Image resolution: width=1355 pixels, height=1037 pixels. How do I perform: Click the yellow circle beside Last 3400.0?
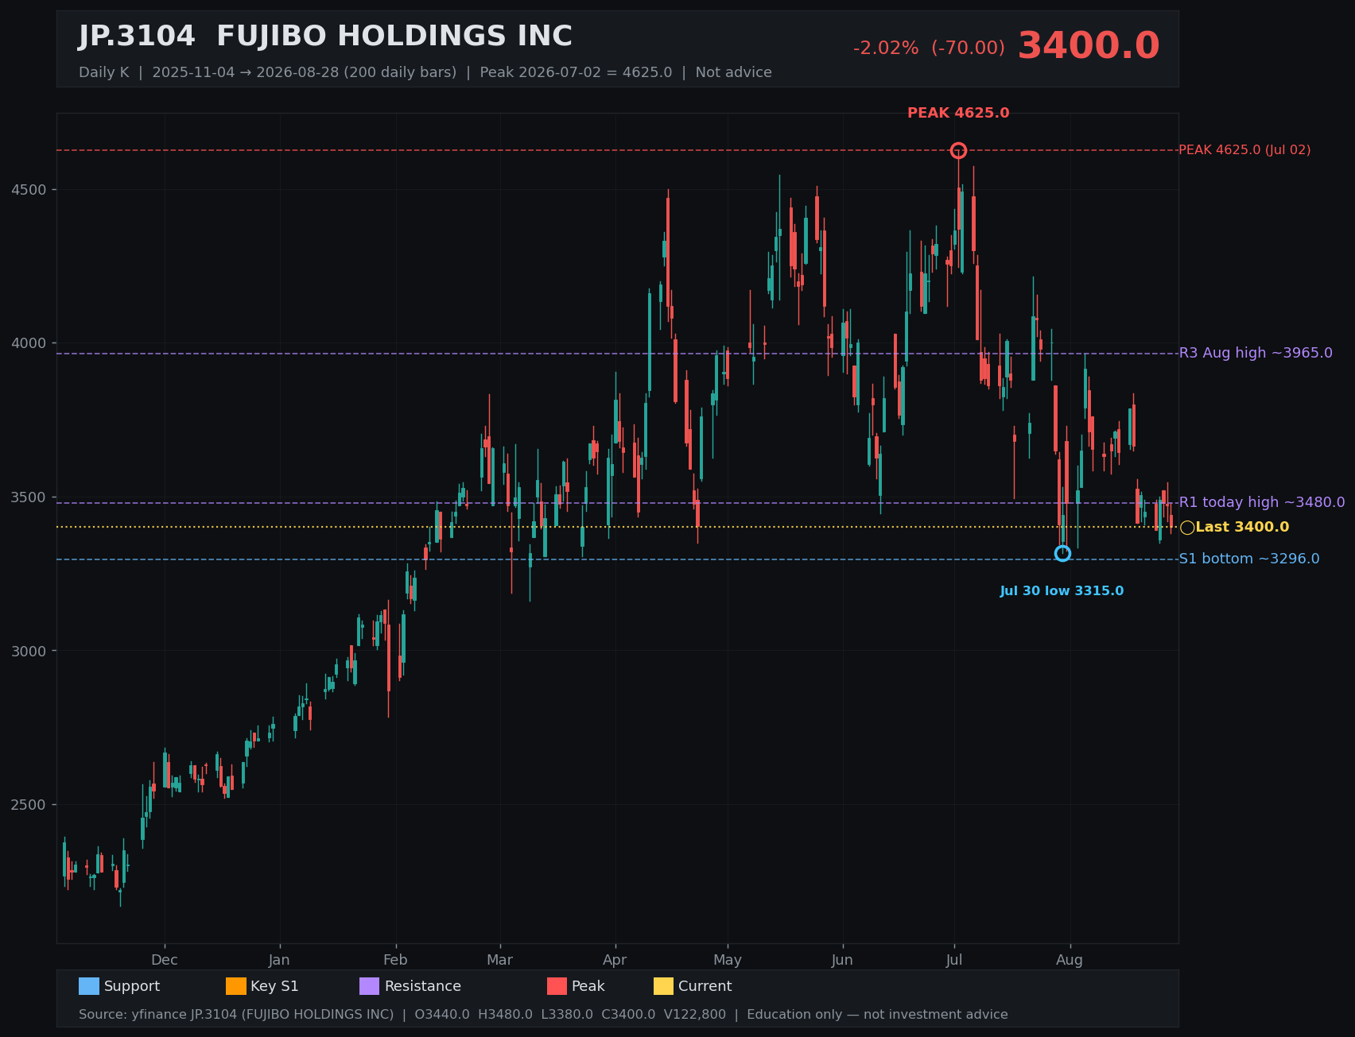point(1187,528)
